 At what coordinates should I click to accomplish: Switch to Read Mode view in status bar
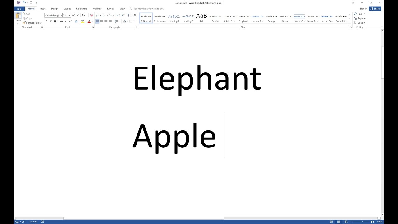point(331,222)
